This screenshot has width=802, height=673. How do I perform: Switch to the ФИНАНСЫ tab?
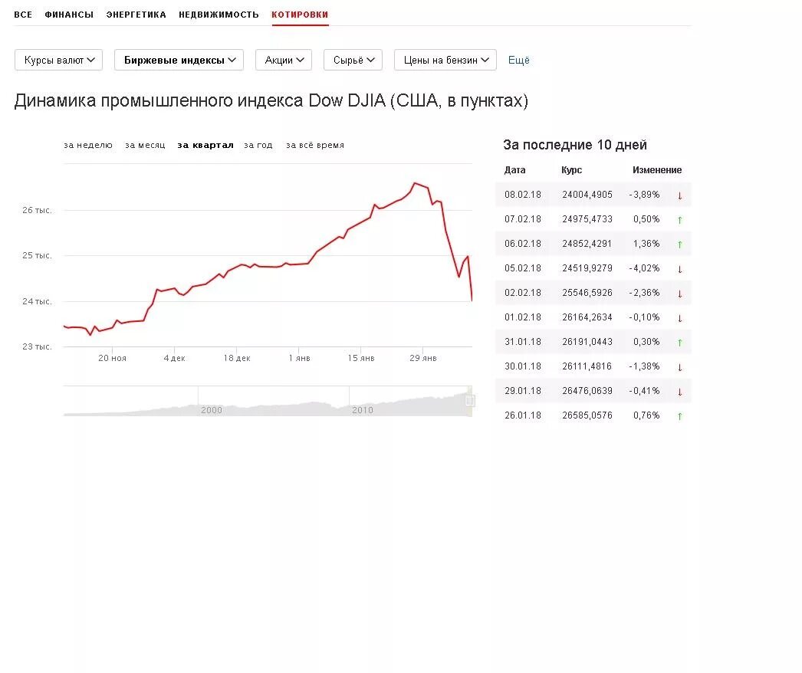click(x=69, y=15)
